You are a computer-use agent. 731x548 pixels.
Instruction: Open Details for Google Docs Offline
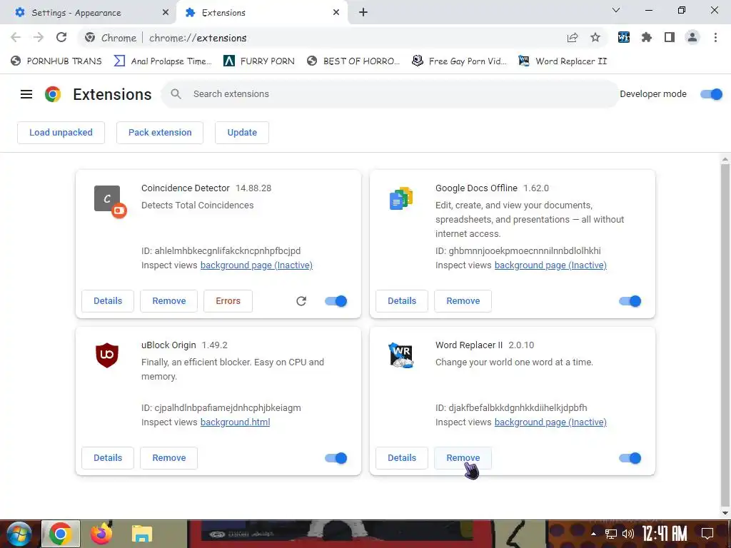[402, 301]
